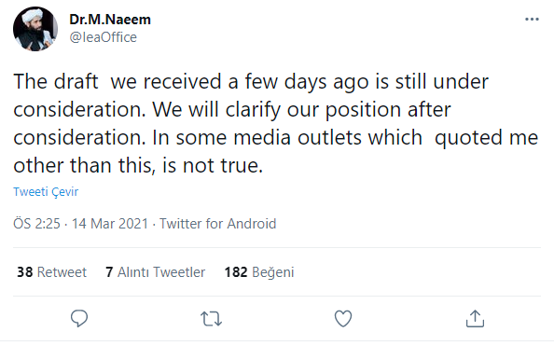Click tweet text 'other than this, is not true'

pos(138,165)
